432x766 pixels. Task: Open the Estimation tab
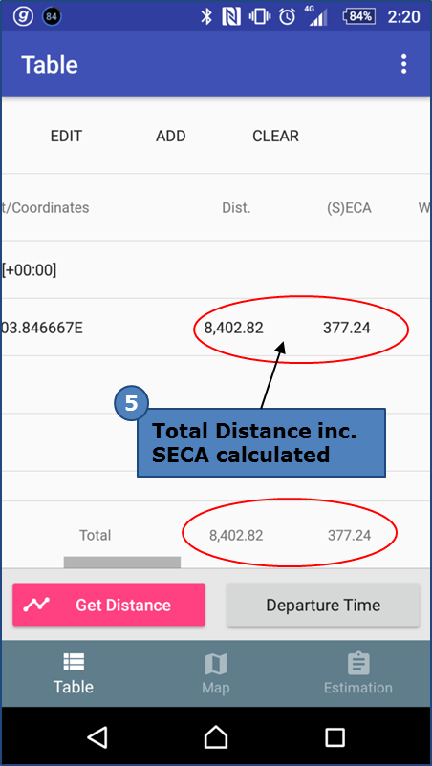358,673
